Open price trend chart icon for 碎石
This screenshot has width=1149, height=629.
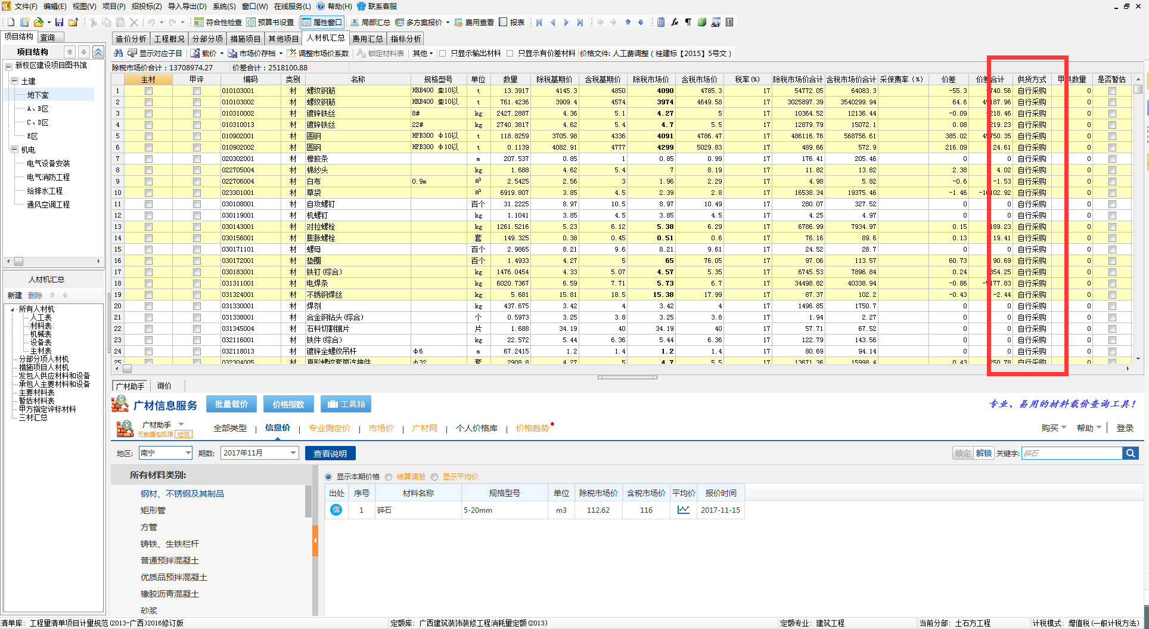tap(684, 510)
